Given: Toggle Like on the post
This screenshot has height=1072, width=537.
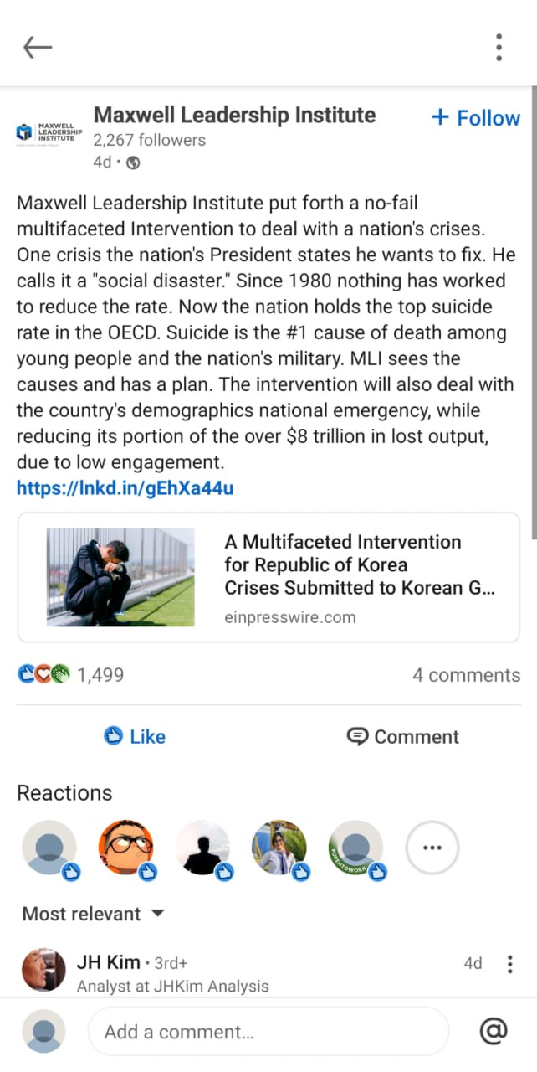Looking at the screenshot, I should pyautogui.click(x=135, y=736).
